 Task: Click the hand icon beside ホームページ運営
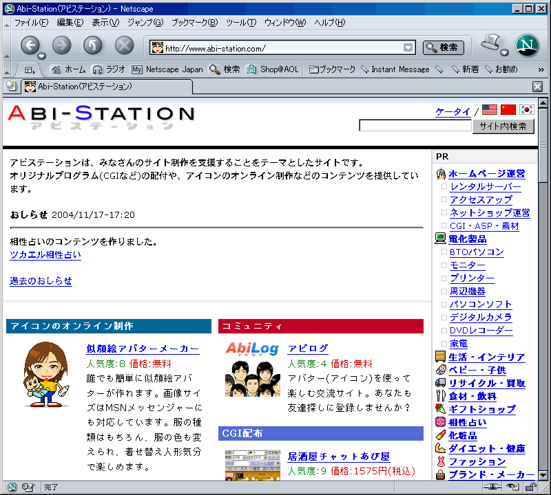(x=441, y=174)
